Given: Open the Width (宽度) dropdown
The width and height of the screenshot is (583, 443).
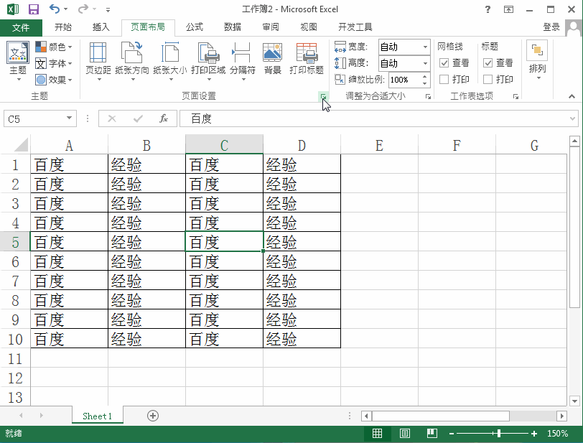Looking at the screenshot, I should click(425, 47).
